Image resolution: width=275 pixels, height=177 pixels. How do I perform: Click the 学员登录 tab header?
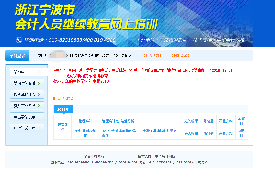[17, 56]
